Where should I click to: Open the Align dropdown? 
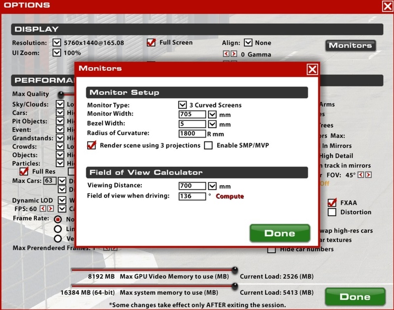click(248, 42)
